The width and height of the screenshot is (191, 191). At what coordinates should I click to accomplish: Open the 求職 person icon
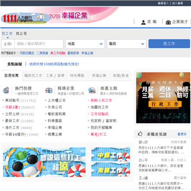click(143, 22)
